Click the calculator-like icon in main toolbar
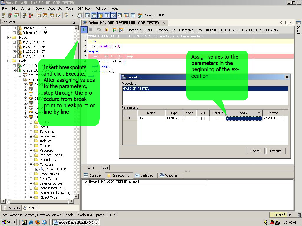Viewport: 302px width, 226px height. (x=79, y=15)
